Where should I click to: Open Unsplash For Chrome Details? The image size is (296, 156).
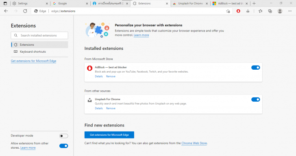point(99,109)
